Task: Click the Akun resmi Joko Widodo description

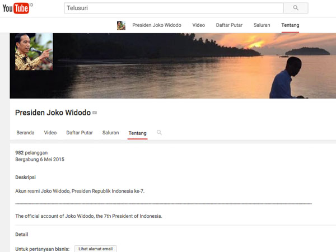Action: (80, 191)
